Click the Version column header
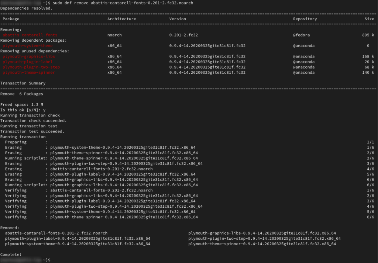 [178, 19]
